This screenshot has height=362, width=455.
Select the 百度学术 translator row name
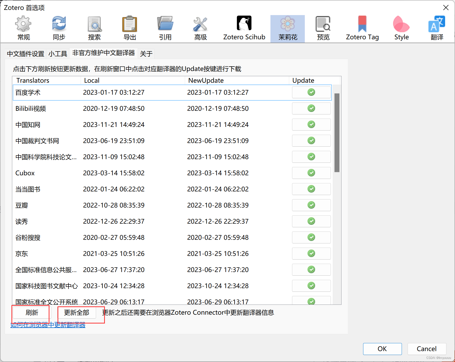(x=28, y=93)
